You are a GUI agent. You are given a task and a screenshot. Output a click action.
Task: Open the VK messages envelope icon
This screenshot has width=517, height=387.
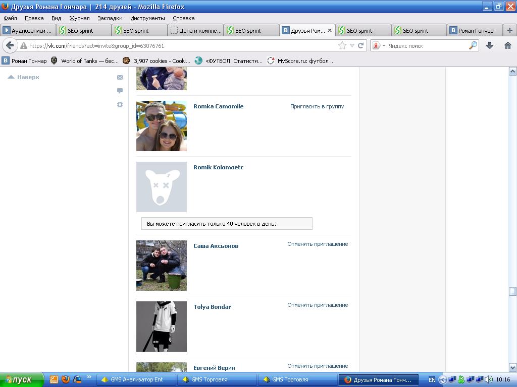click(x=120, y=77)
